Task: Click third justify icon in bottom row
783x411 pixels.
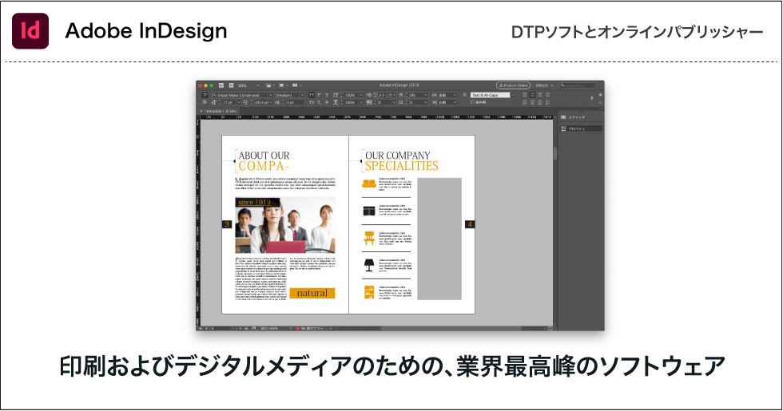Action: pos(540,102)
